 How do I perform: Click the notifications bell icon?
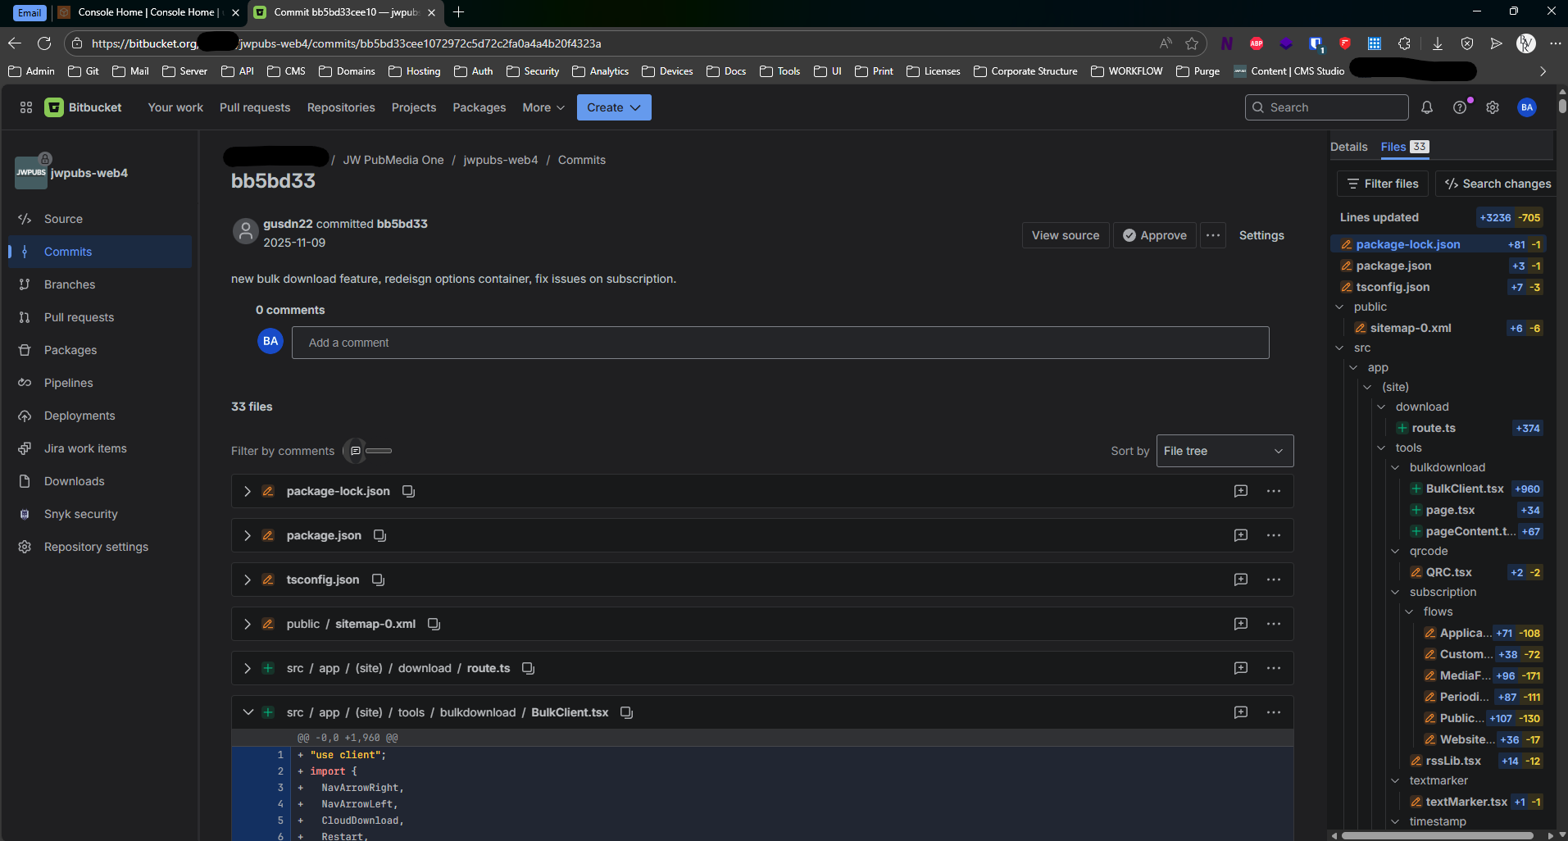[x=1427, y=107]
